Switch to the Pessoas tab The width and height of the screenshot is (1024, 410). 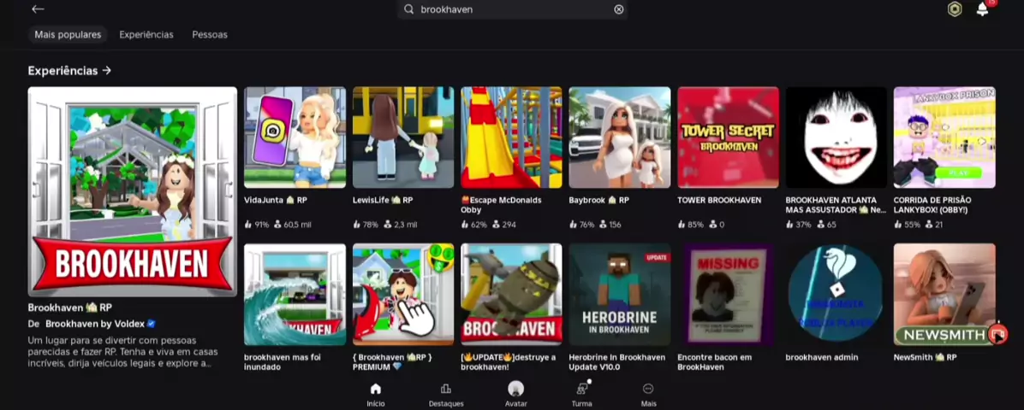(x=210, y=35)
